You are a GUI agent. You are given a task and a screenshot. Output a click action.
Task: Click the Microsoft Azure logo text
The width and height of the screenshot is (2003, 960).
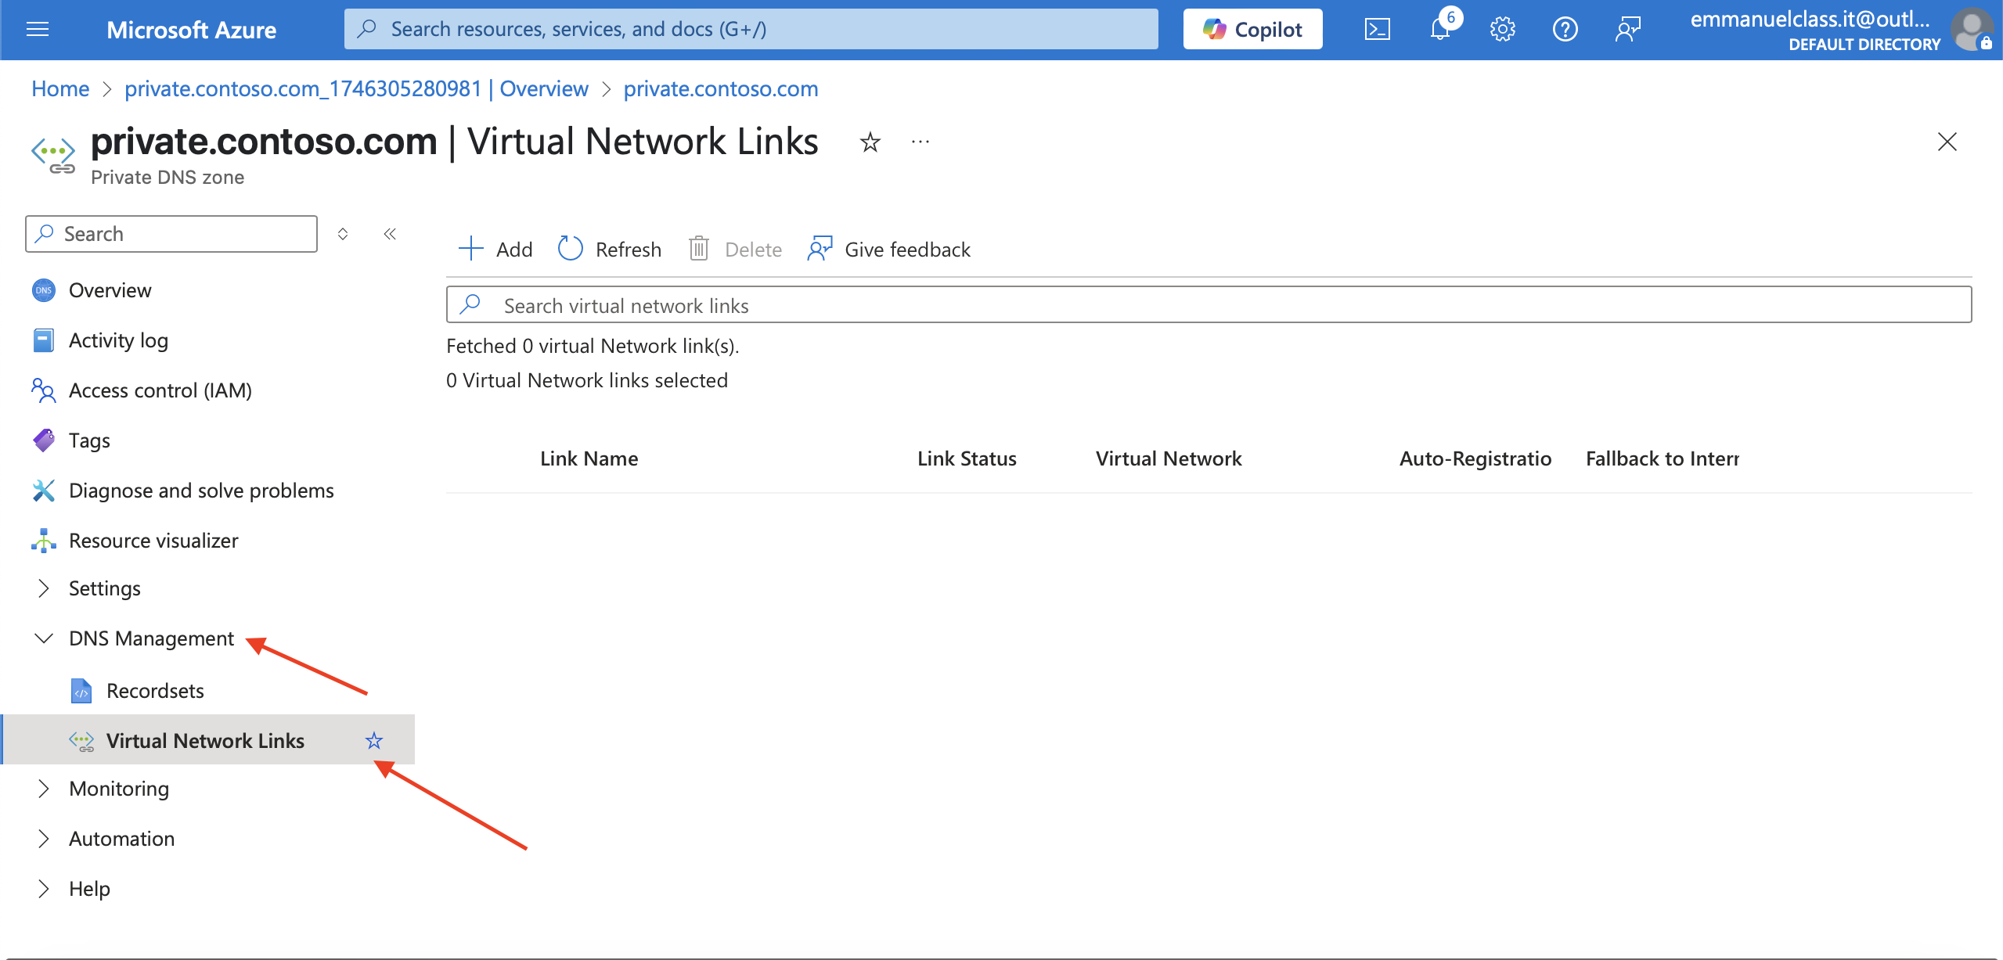[x=191, y=30]
